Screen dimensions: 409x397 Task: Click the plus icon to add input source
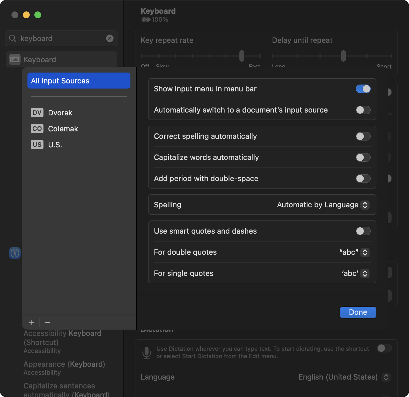pos(31,323)
